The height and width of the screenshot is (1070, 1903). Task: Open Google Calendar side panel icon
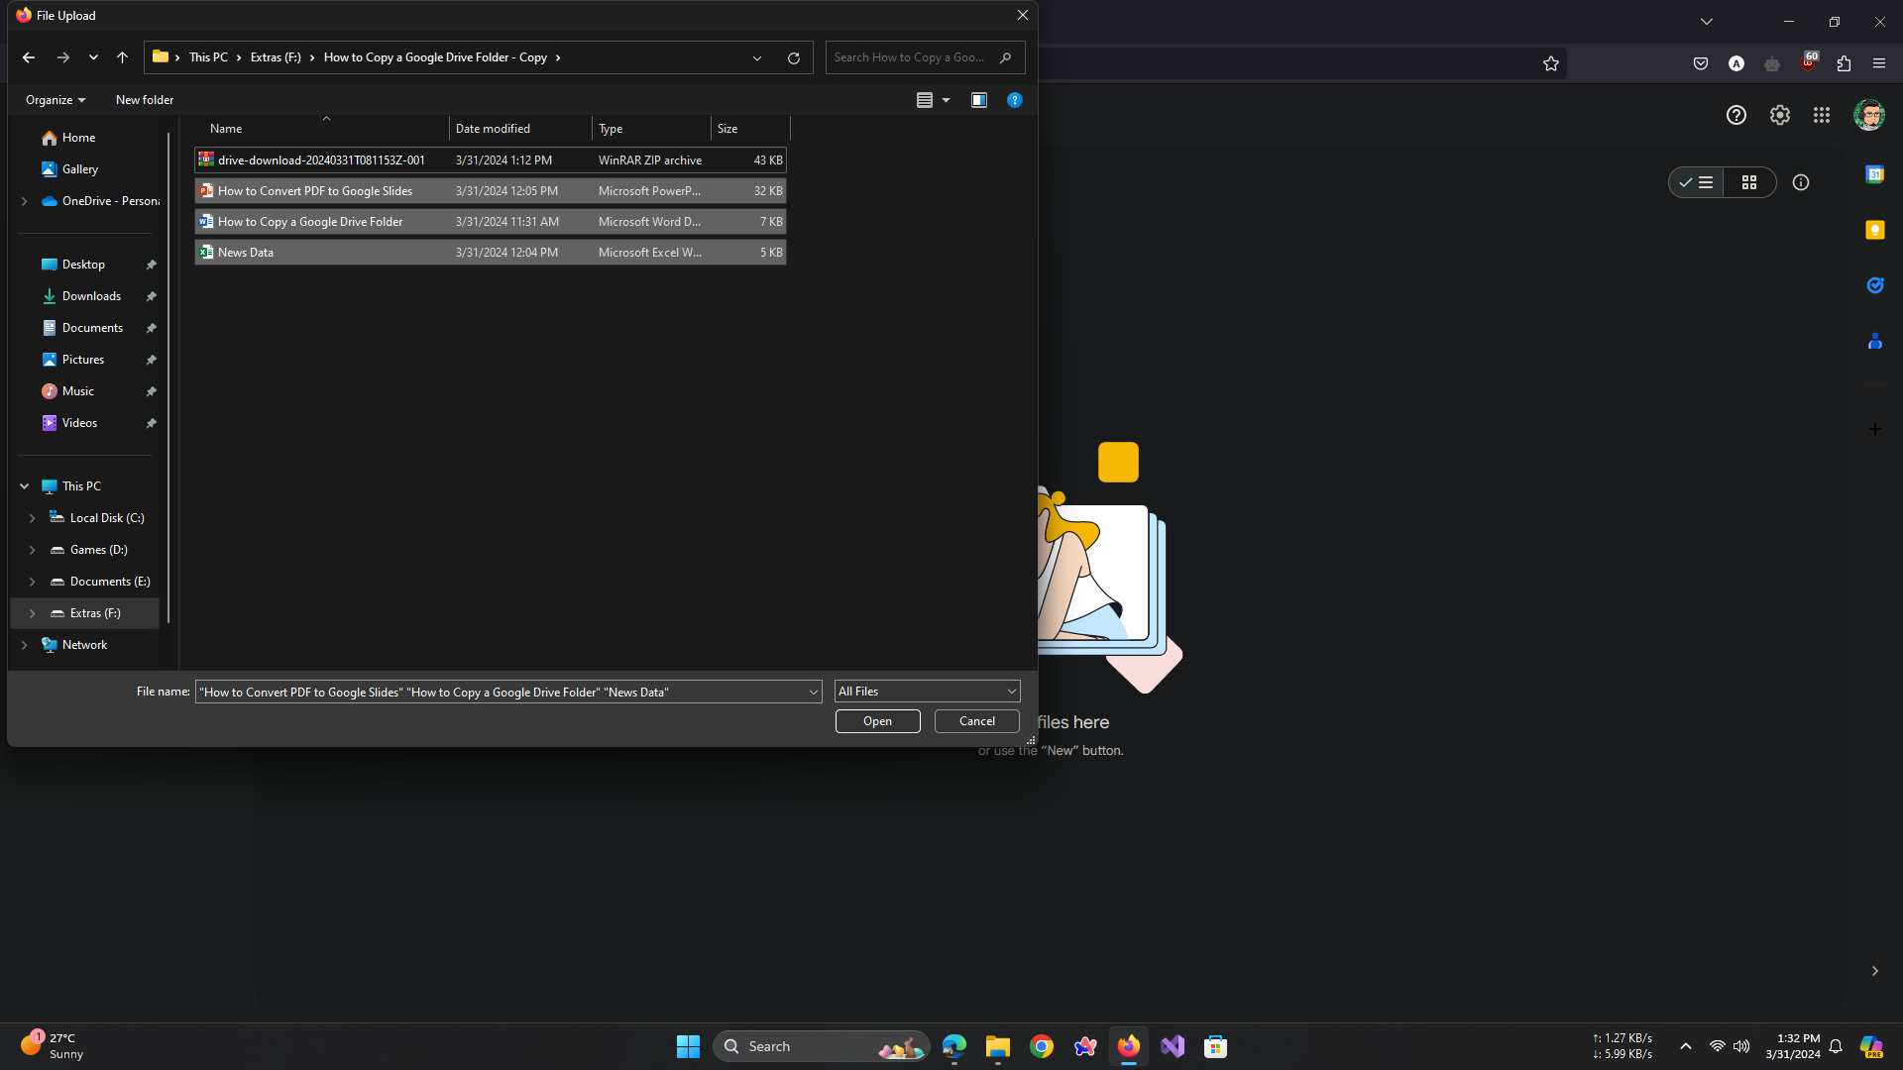pyautogui.click(x=1874, y=174)
